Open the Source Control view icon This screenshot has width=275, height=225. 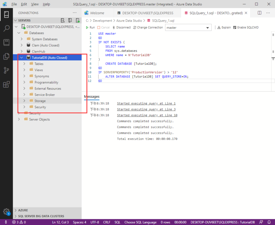pos(6,70)
